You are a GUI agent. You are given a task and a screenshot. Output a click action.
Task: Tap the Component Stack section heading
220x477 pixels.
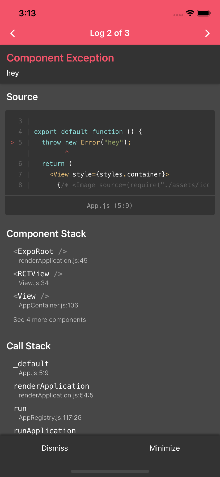point(46,234)
